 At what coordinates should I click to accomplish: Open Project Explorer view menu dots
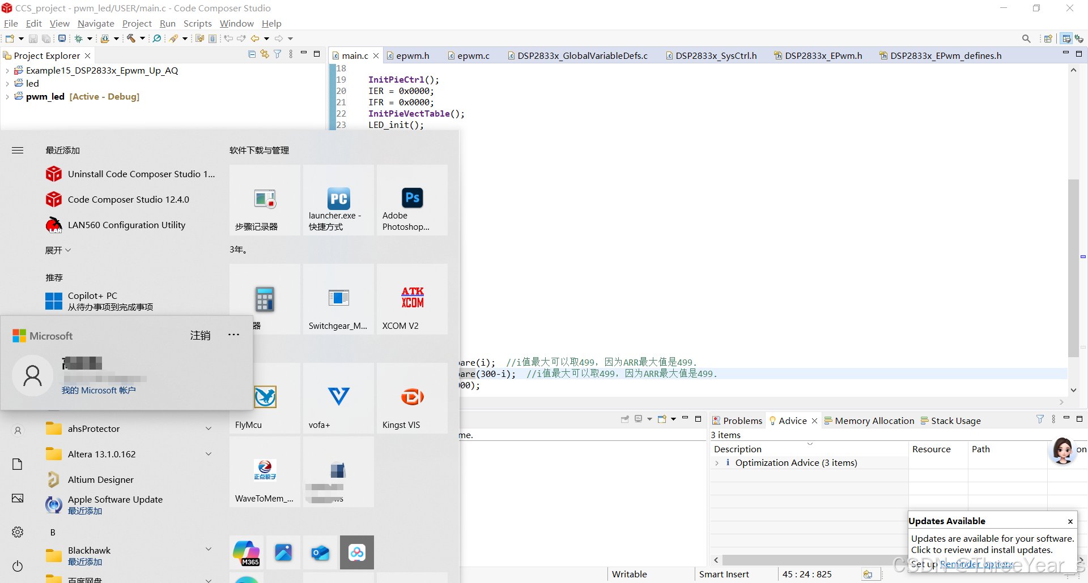click(291, 54)
